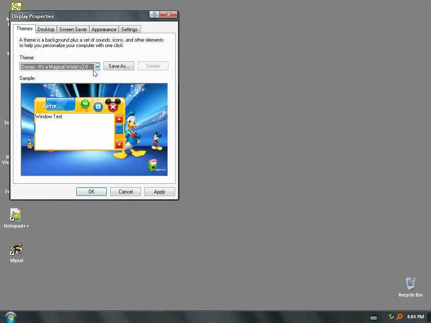431x323 pixels.
Task: Click the question-mark Help button in title bar
Action: (154, 14)
